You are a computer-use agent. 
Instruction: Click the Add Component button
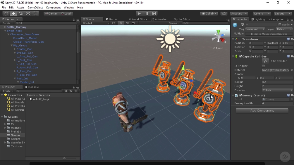pyautogui.click(x=262, y=111)
